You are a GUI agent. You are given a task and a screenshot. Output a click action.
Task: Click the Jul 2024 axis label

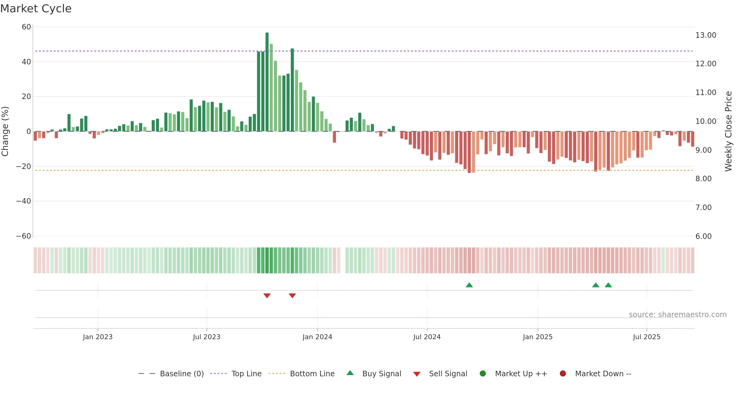point(427,337)
